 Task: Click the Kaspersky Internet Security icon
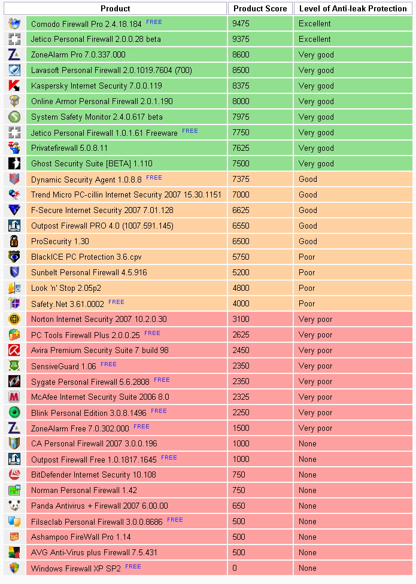point(14,86)
